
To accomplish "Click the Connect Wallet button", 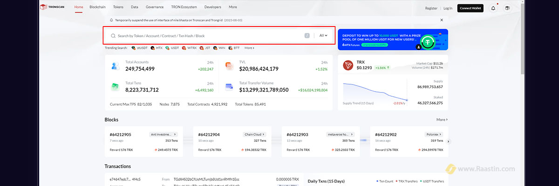I will tap(470, 8).
